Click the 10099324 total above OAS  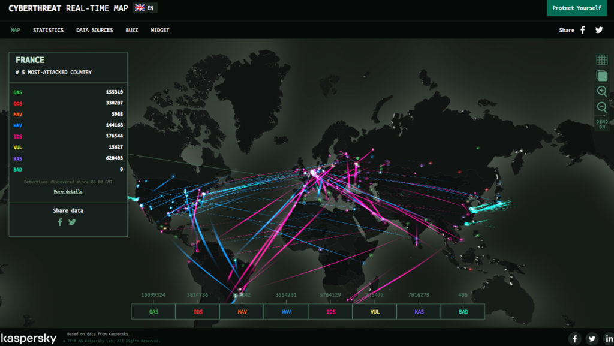pos(153,294)
